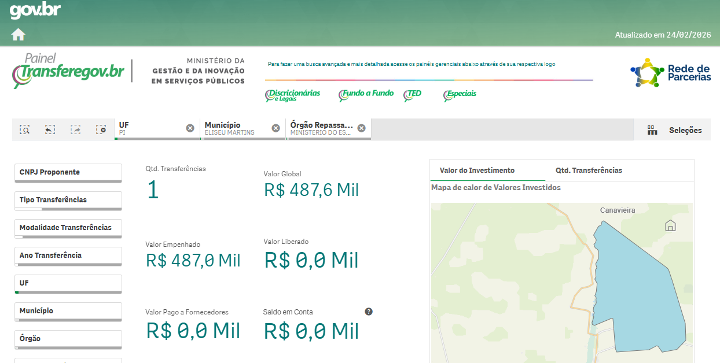Open the Tipo Transferências filter list
This screenshot has width=720, height=363.
[68, 200]
